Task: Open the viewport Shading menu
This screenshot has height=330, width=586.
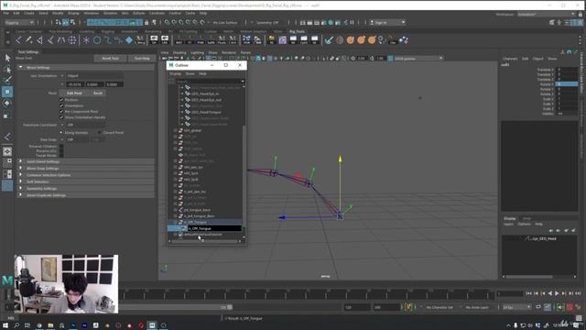Action: 179,53
